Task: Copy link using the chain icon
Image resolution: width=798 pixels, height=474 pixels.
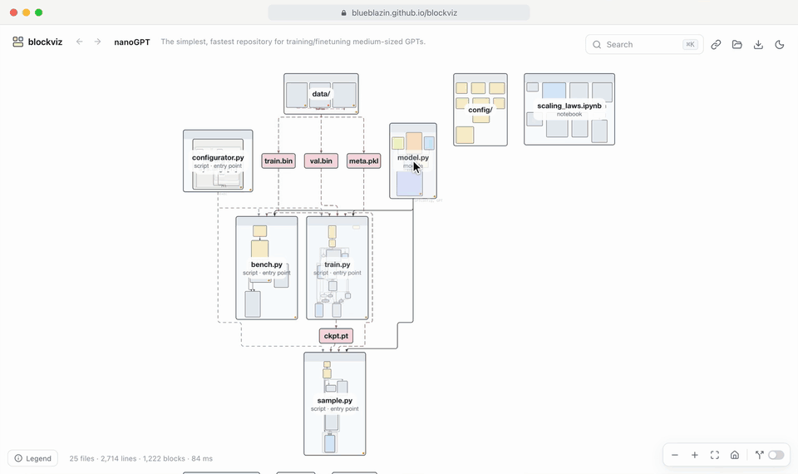Action: [716, 44]
